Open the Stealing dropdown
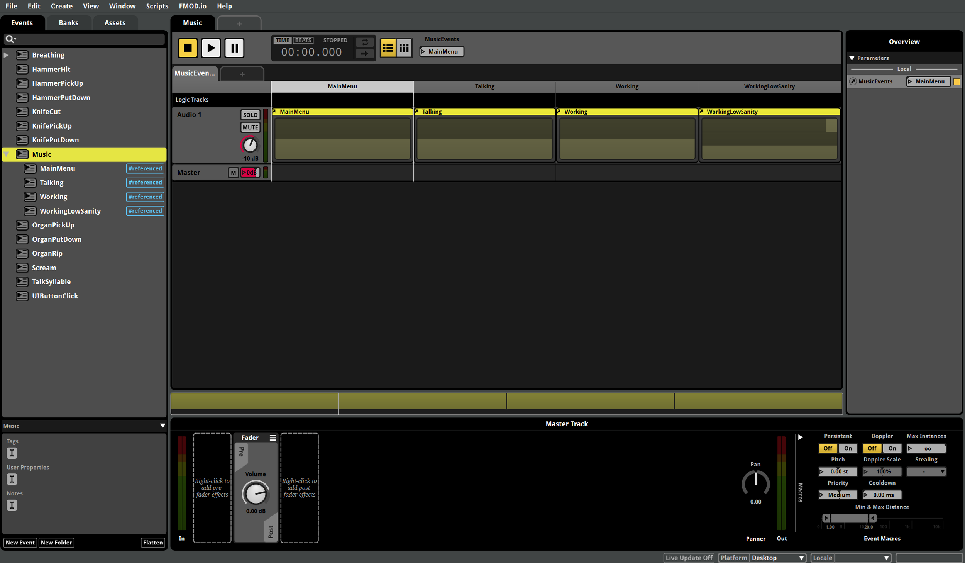 click(926, 471)
